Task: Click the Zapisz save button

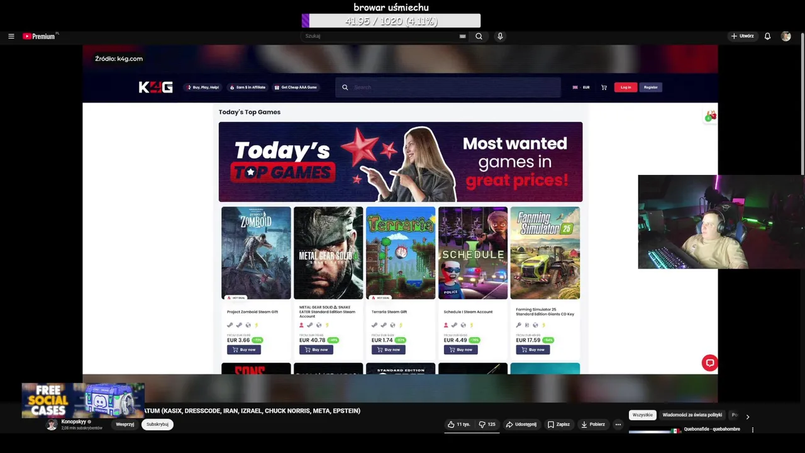Action: (558, 425)
